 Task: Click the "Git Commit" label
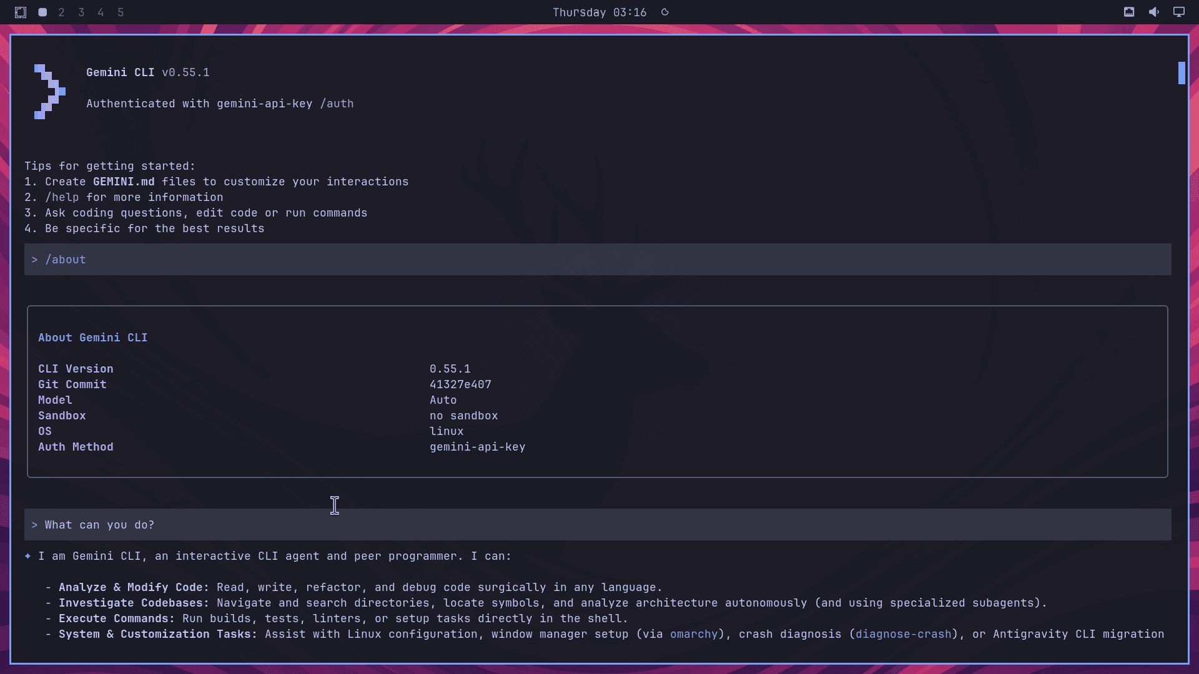[x=72, y=384]
